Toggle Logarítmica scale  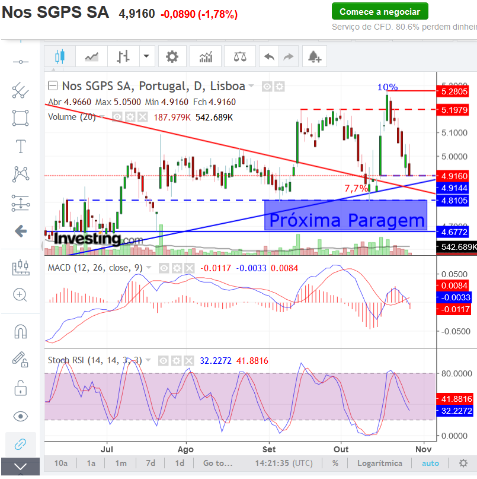[x=380, y=463]
